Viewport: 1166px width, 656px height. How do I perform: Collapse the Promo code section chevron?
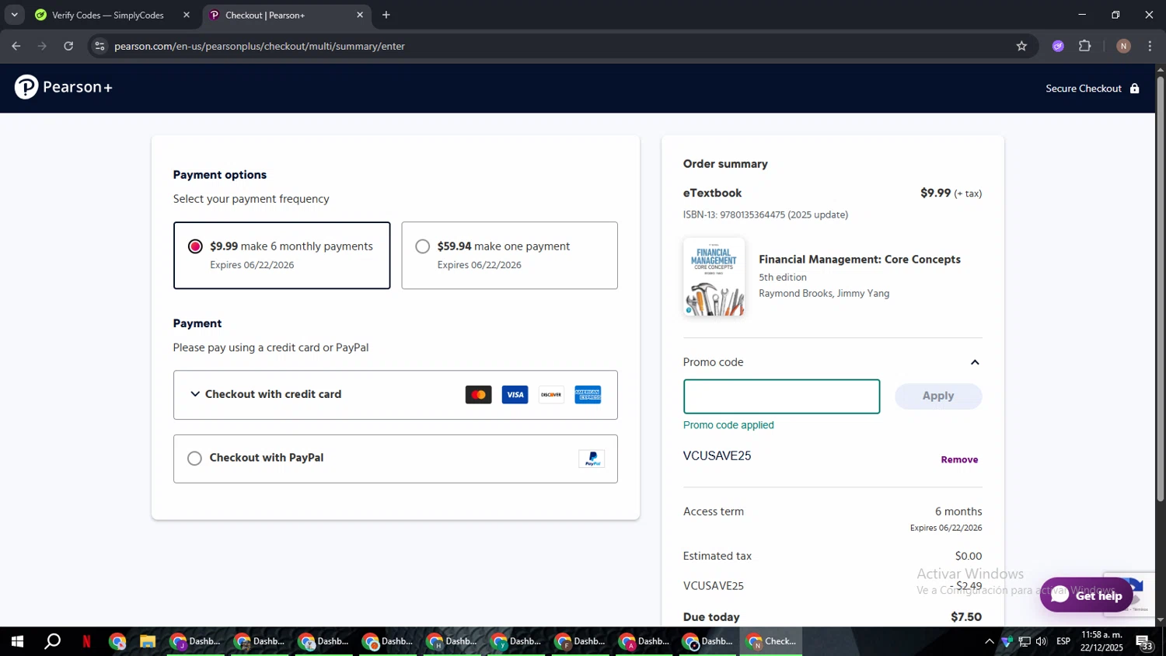click(975, 362)
